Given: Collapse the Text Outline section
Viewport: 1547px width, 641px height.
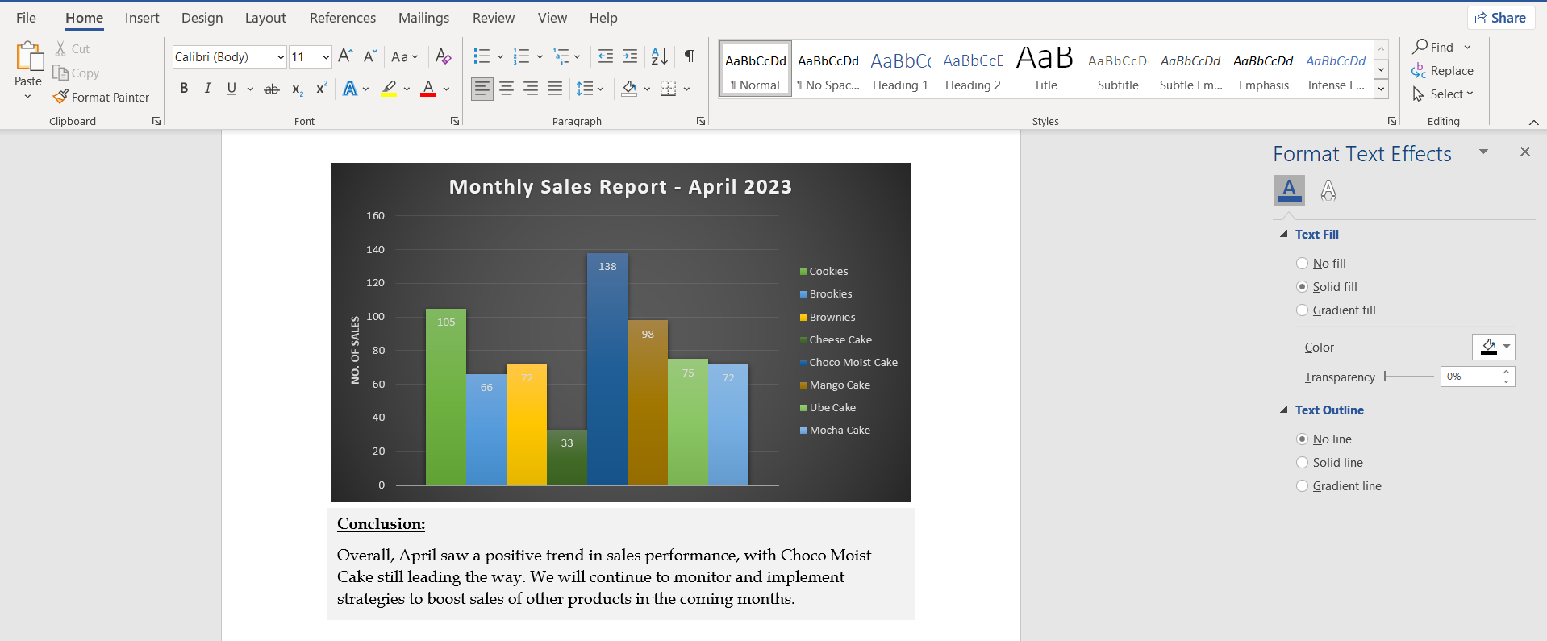Looking at the screenshot, I should 1284,410.
